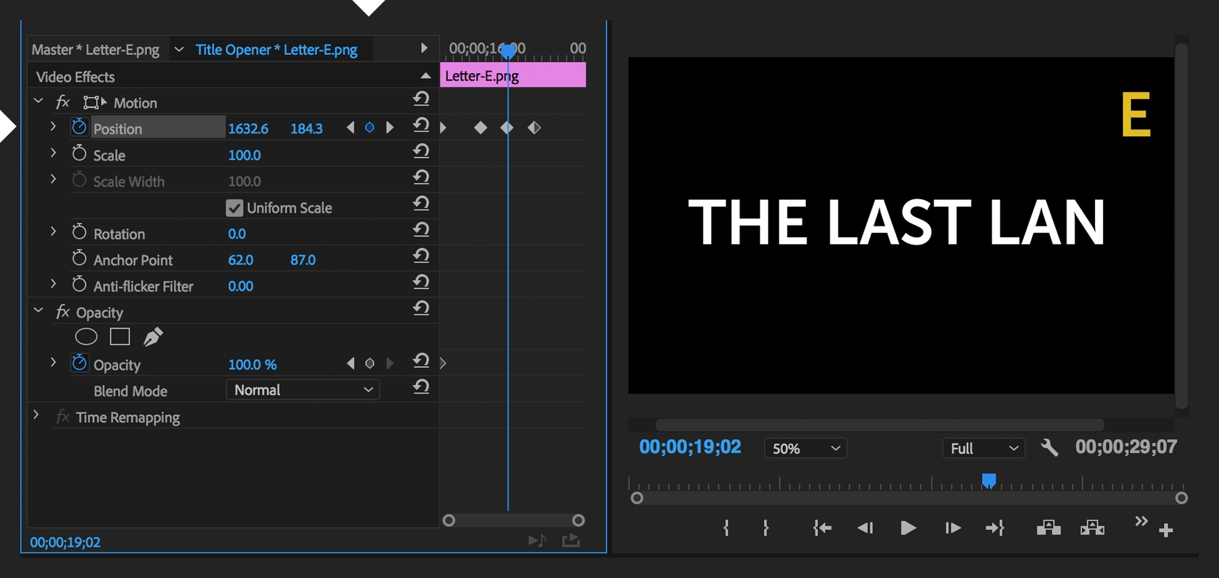Reset the Position parameter
Screen dimensions: 1219x578
pos(421,125)
